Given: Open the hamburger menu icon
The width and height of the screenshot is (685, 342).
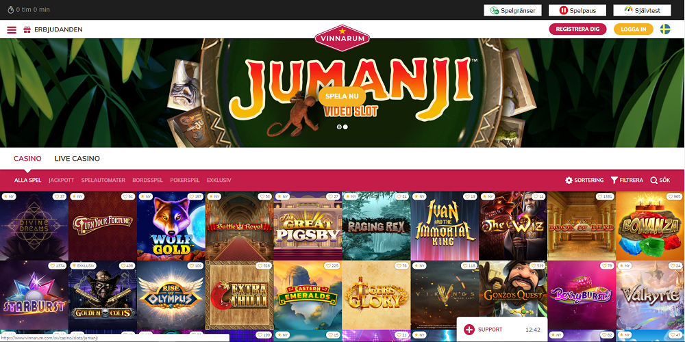Looking at the screenshot, I should [x=12, y=29].
